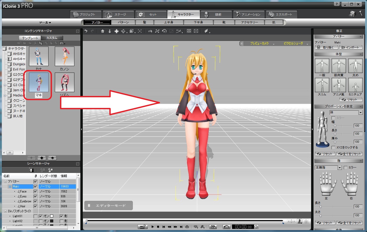Screen dimensions: 367x232
Task: Click the dice icon at top right
Action: point(353,14)
